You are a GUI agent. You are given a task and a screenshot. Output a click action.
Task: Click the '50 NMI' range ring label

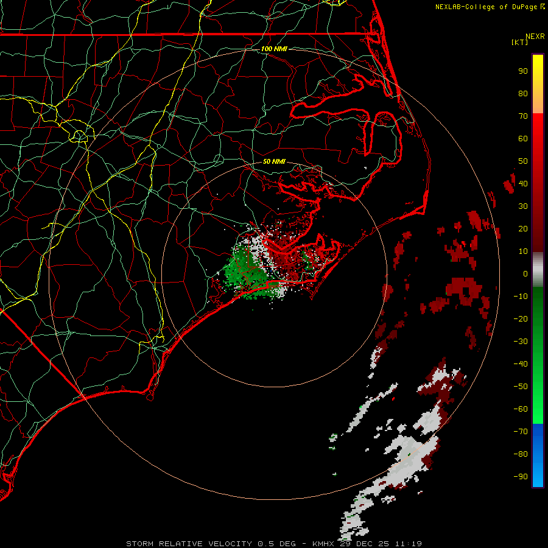click(x=274, y=161)
